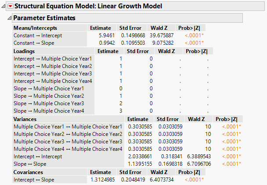Collapse the Structural Equation Model outline triangle
This screenshot has height=185, width=267.
coord(4,6)
